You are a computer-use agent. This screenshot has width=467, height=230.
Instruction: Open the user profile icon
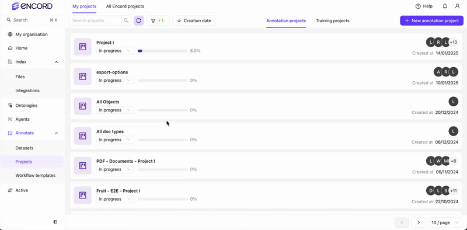click(x=457, y=6)
